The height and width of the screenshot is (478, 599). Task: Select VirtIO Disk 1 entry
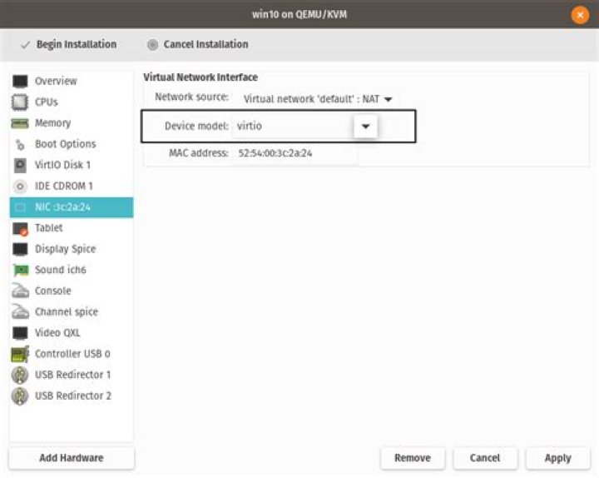[72, 165]
